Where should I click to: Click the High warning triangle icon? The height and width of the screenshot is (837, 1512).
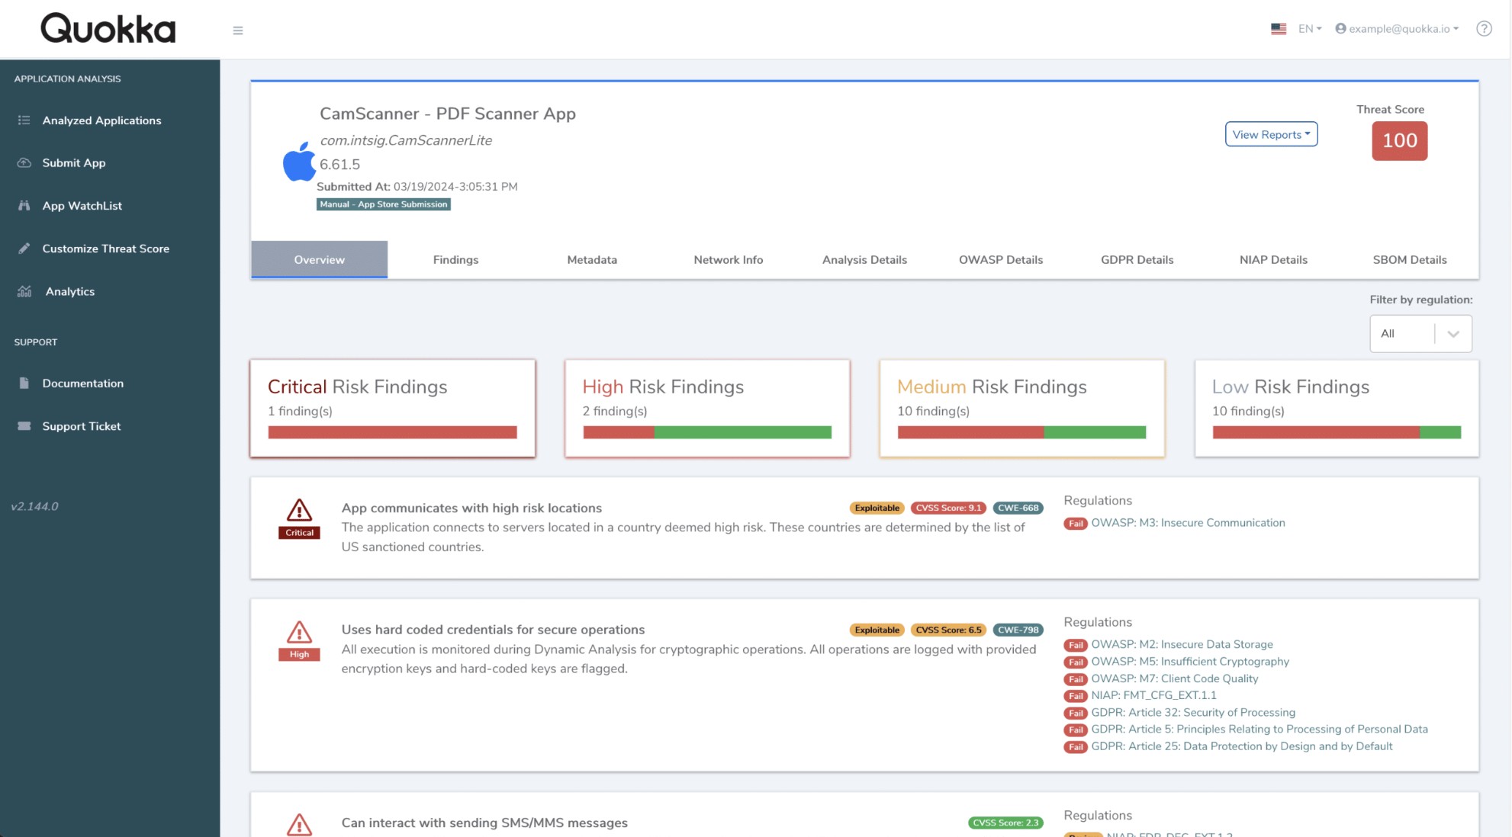[299, 632]
